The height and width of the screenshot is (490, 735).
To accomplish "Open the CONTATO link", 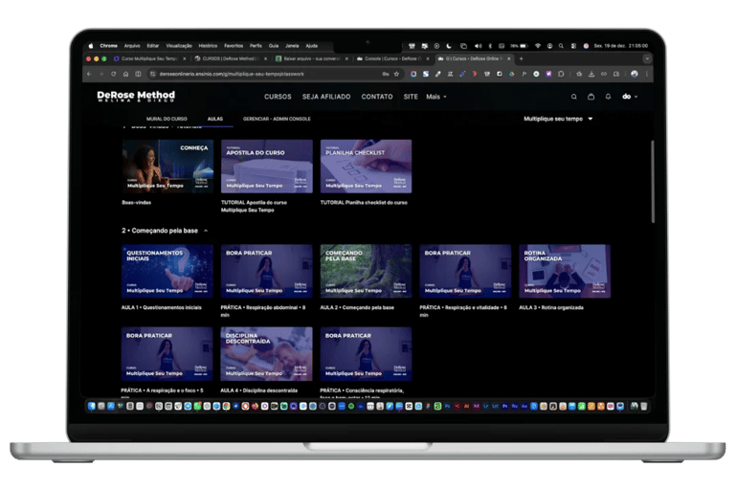I will point(377,97).
